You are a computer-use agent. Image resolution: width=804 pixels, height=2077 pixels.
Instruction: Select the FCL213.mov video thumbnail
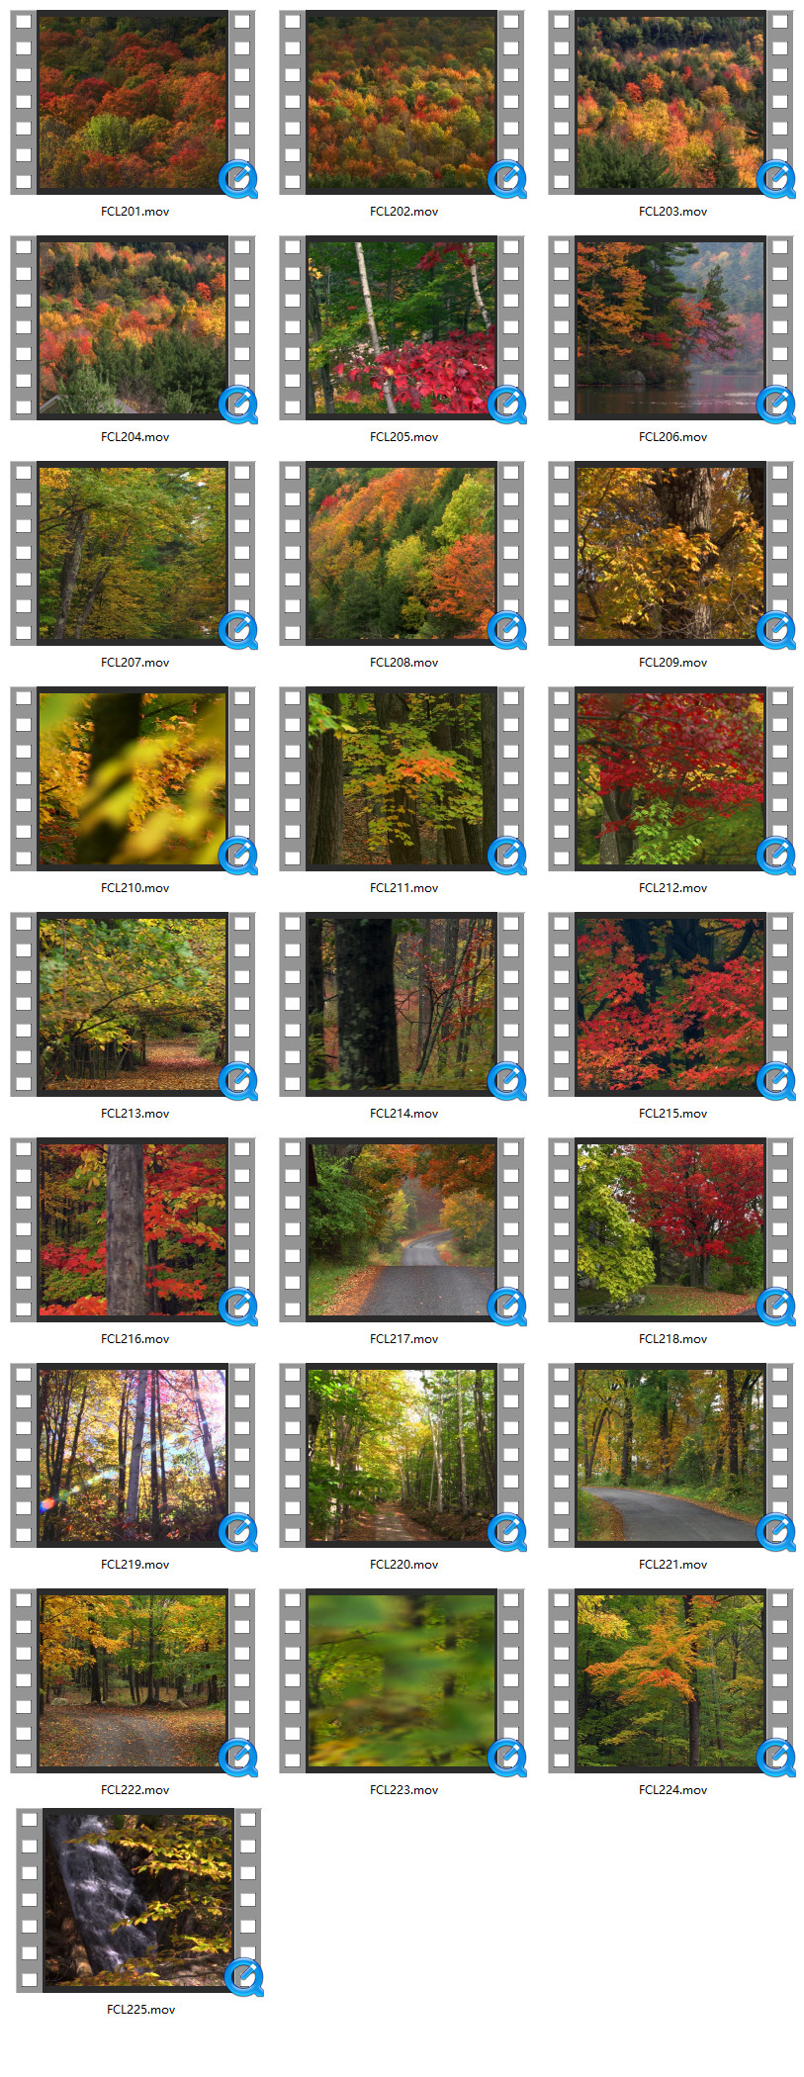coord(133,1004)
